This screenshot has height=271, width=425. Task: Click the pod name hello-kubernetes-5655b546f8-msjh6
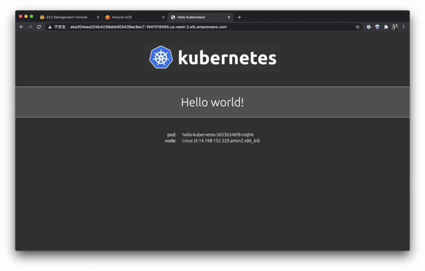point(217,135)
